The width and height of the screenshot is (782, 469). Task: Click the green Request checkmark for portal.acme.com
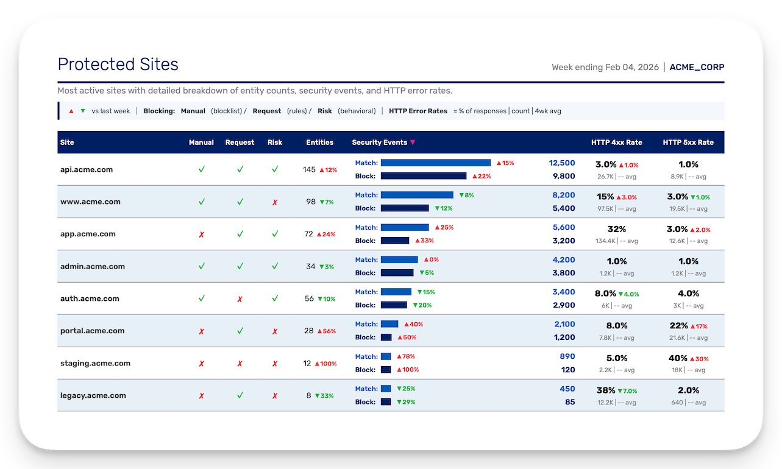pos(240,331)
